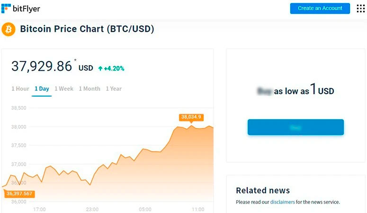Show the 1 Week price chart

click(64, 89)
